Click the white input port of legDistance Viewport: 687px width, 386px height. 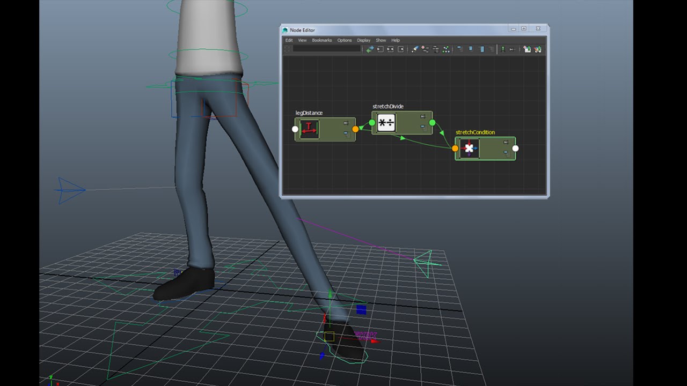click(295, 129)
